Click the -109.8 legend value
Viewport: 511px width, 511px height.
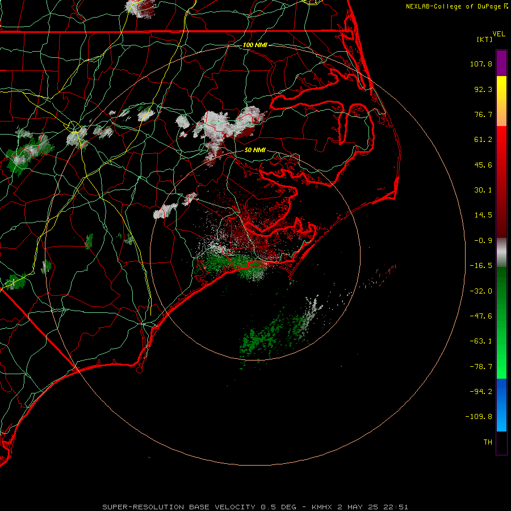pos(479,417)
